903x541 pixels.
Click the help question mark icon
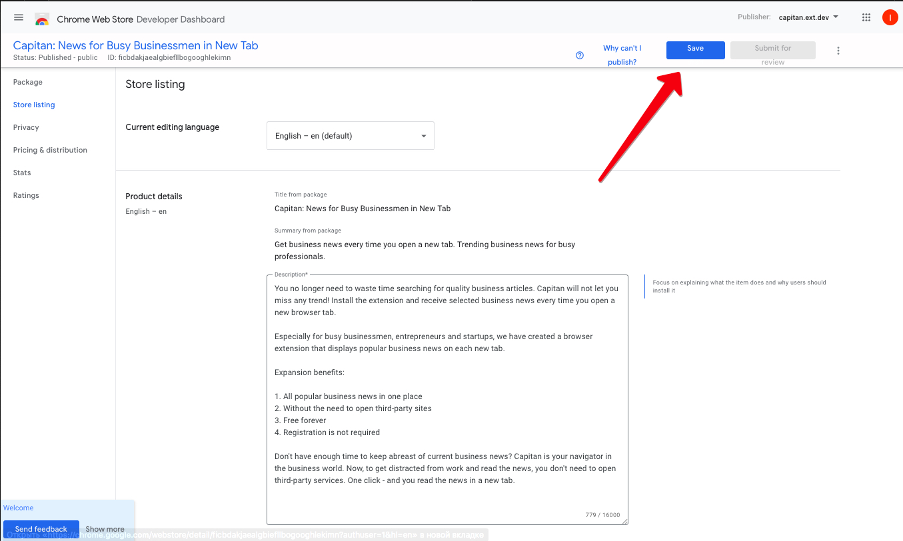[x=580, y=55]
